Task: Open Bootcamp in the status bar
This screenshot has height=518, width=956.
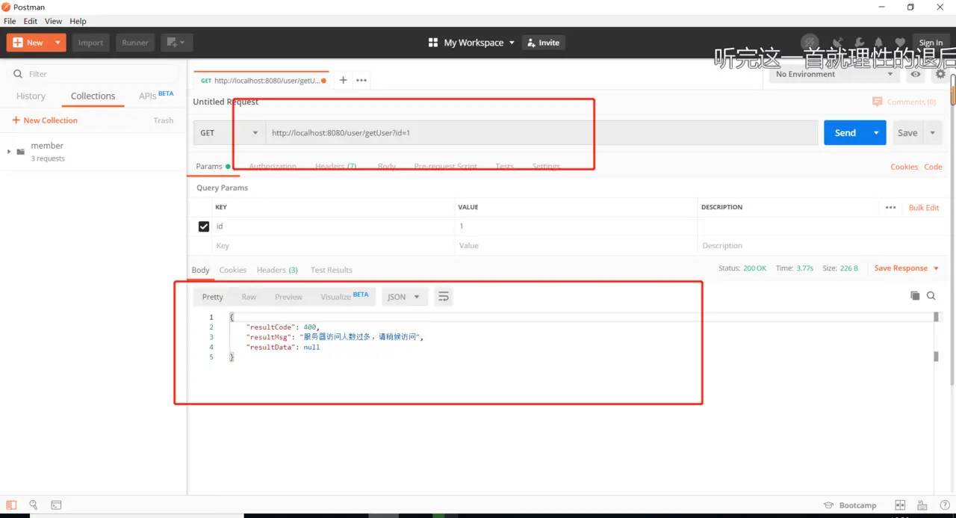Action: click(850, 505)
